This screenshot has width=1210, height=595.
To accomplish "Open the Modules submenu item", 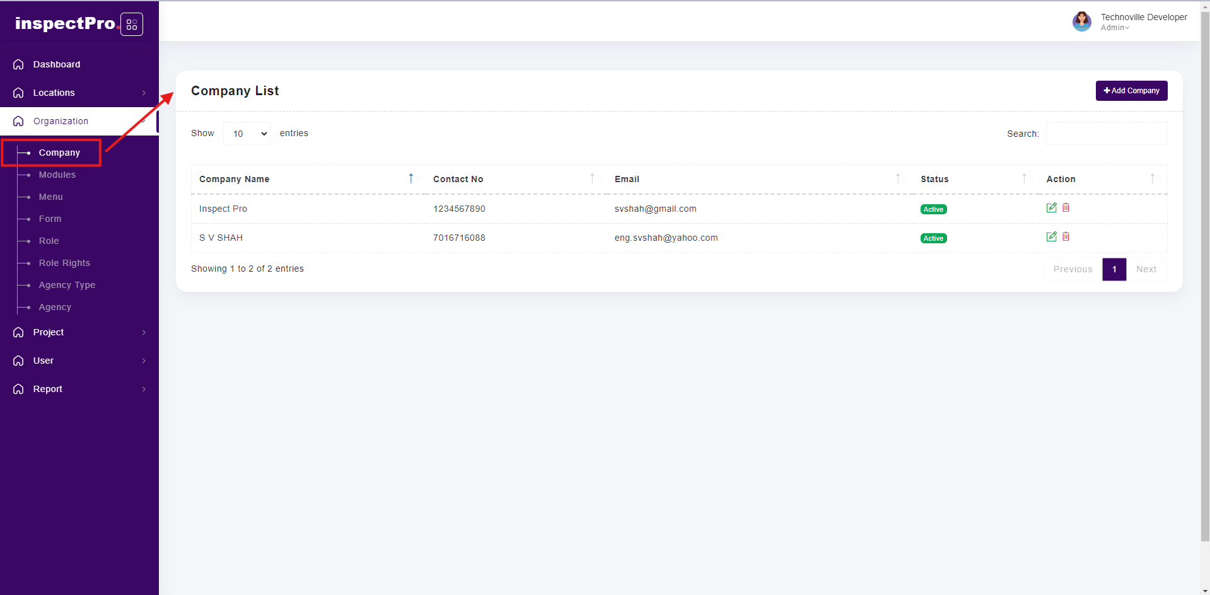I will (57, 175).
